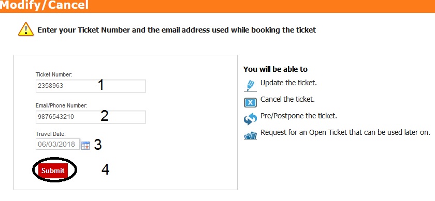
Task: Click the Pre/Postpone circular arrows icon
Action: [251, 118]
